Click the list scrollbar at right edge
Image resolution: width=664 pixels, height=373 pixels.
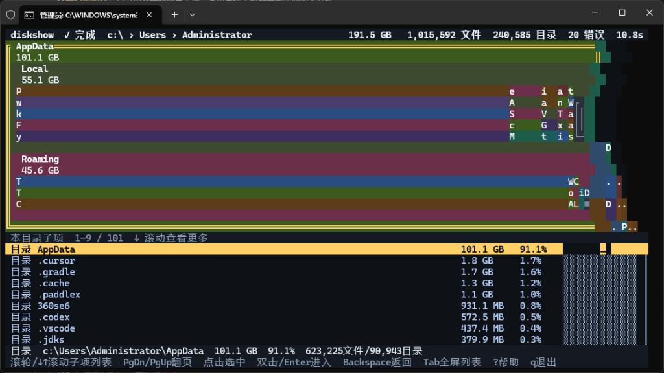click(x=646, y=300)
